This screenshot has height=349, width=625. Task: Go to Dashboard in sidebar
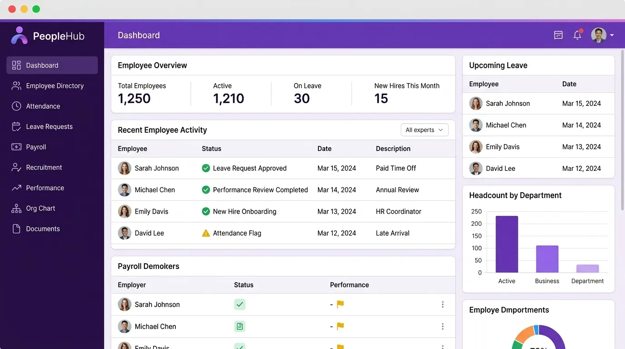(52, 65)
